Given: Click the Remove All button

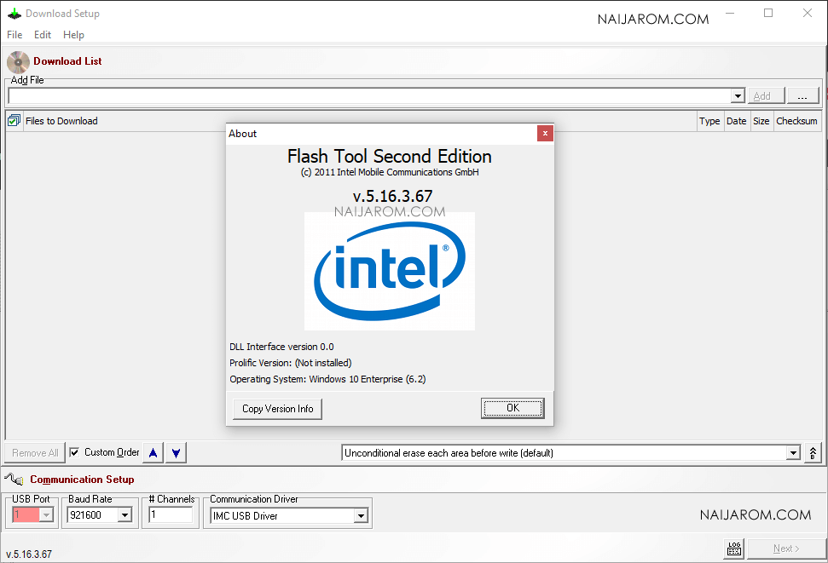Looking at the screenshot, I should pyautogui.click(x=35, y=453).
